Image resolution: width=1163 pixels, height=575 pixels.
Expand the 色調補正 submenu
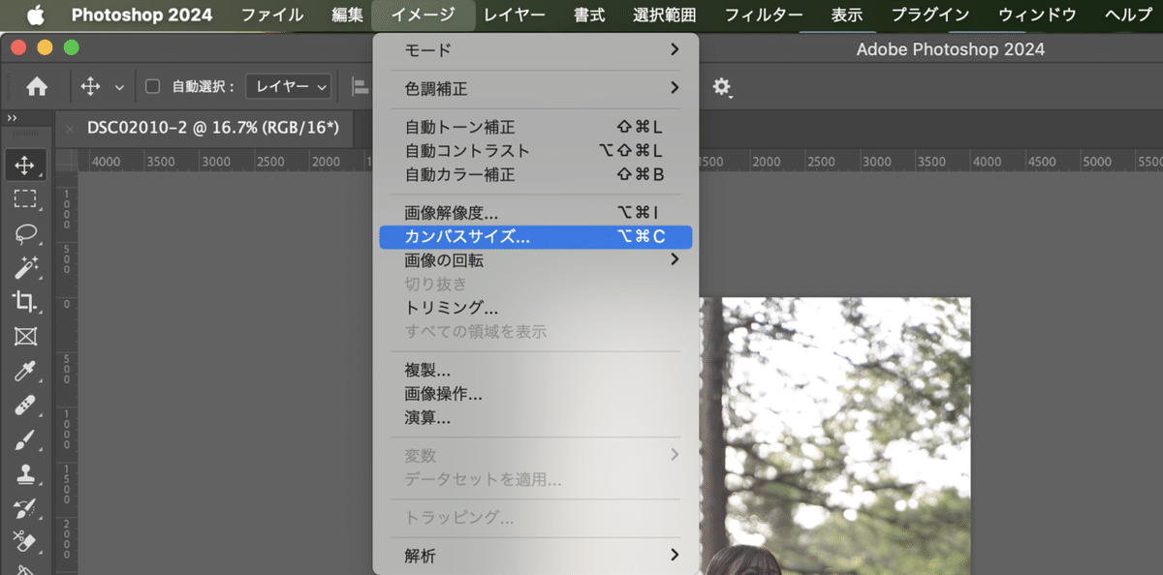535,88
